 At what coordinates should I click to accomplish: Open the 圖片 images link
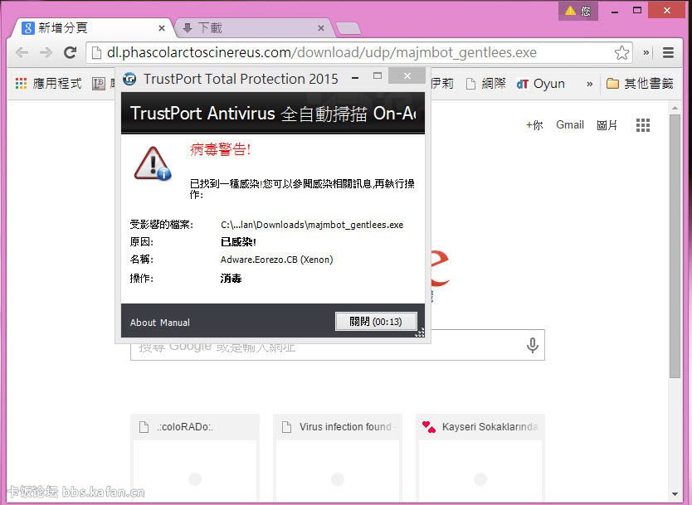(x=607, y=125)
